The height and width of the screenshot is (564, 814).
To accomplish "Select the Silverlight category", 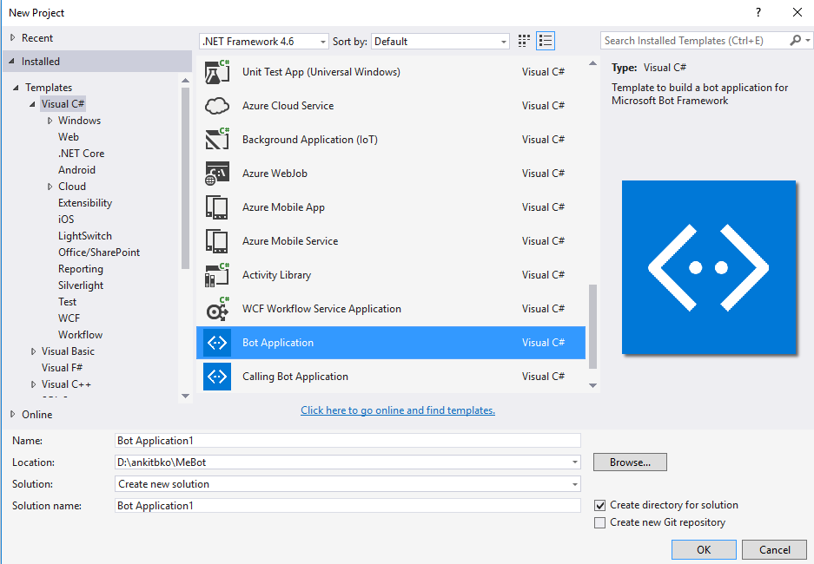I will [x=81, y=285].
